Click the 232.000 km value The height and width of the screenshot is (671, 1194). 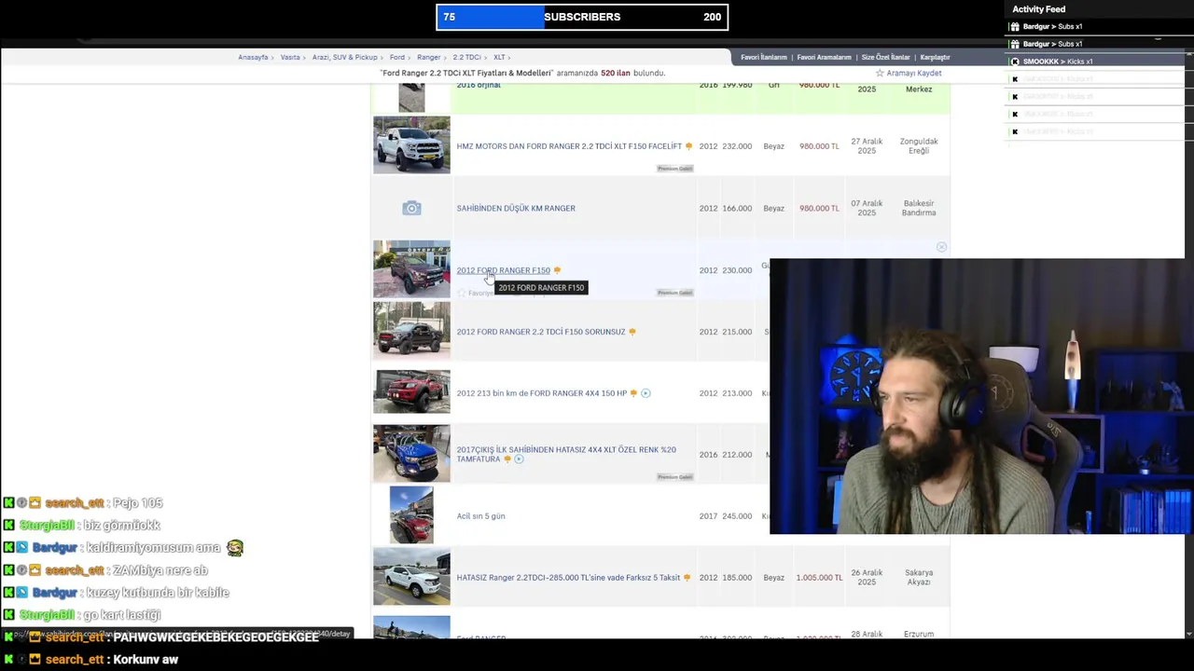pyautogui.click(x=737, y=146)
